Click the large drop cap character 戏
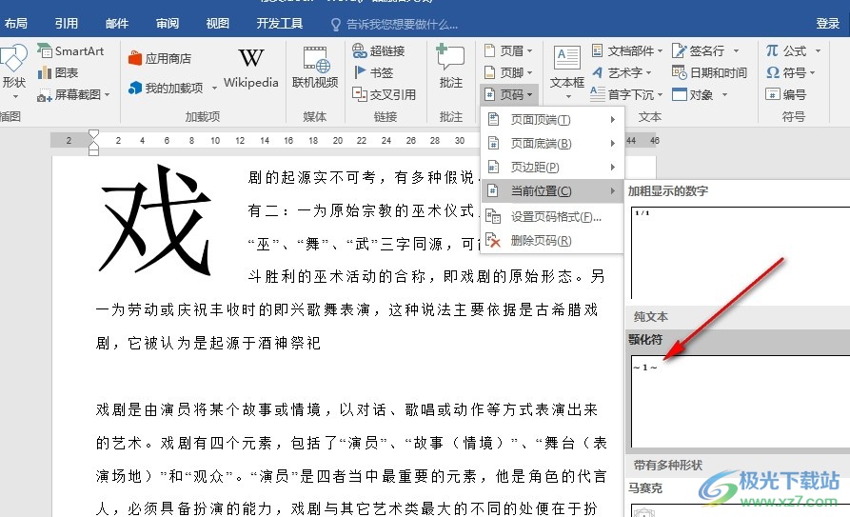Image resolution: width=850 pixels, height=517 pixels. [x=155, y=220]
